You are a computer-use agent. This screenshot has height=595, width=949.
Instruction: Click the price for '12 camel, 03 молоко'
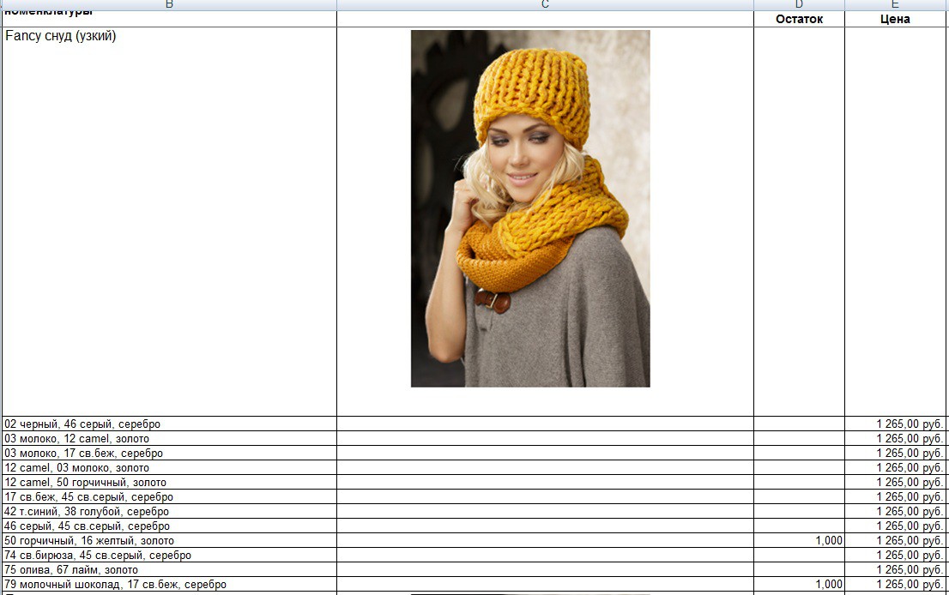pos(895,467)
